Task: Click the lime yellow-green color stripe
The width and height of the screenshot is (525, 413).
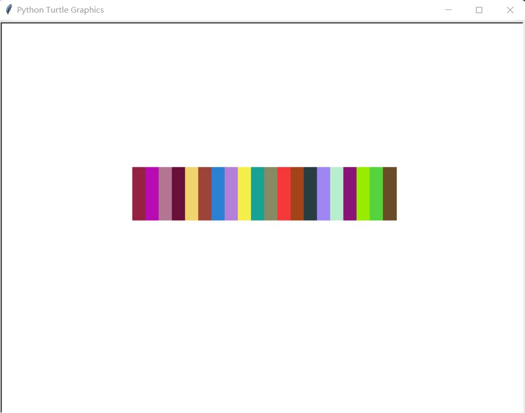Action: tap(364, 194)
